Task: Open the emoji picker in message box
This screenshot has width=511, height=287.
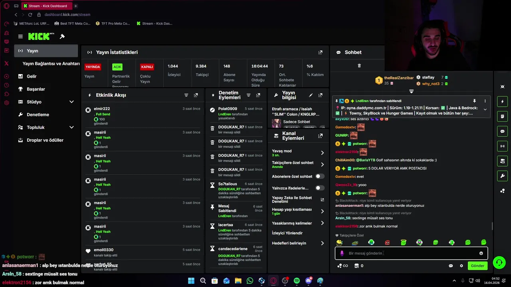Action: tap(481, 253)
